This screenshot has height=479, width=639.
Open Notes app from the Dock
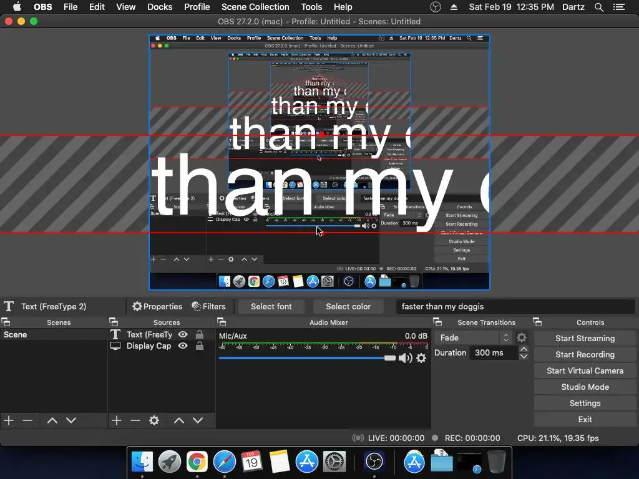coord(279,462)
